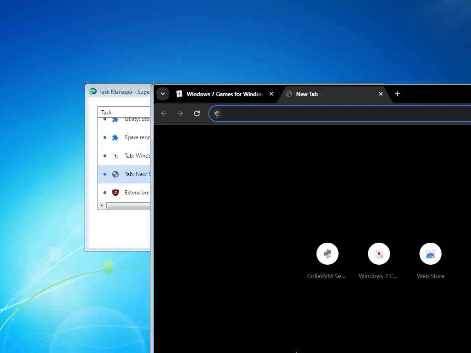Click the Task Manager window title bar
Screen dimensions: 471x353
118,91
